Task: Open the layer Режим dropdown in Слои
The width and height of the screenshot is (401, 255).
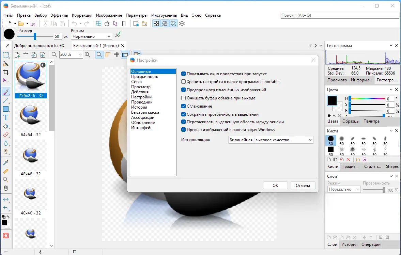Action: (344, 189)
